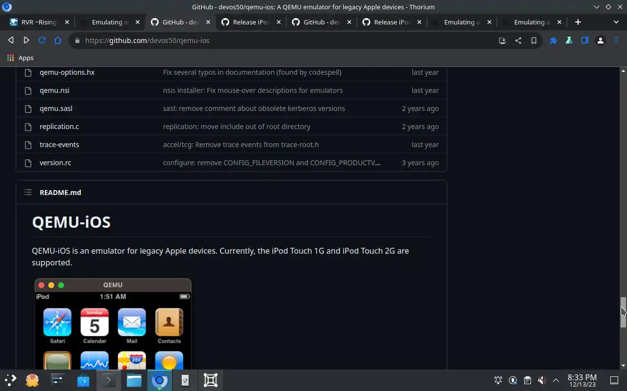The width and height of the screenshot is (627, 391).
Task: Open the tab search dropdown chevron
Action: click(x=616, y=22)
